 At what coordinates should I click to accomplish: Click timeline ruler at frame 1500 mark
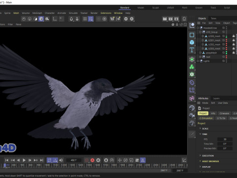[x=89, y=165]
